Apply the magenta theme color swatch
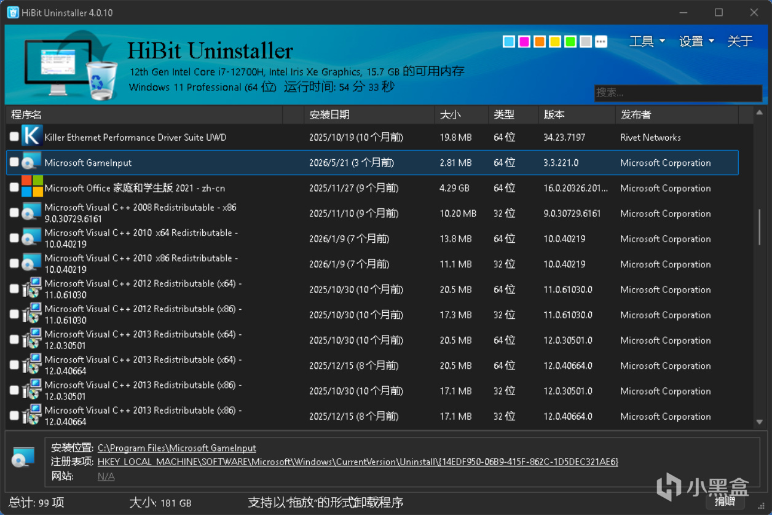Screen dimensions: 772x515 pyautogui.click(x=524, y=41)
